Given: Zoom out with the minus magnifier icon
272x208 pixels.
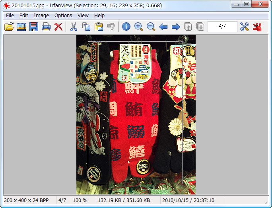Looking at the screenshot, I should 151,27.
